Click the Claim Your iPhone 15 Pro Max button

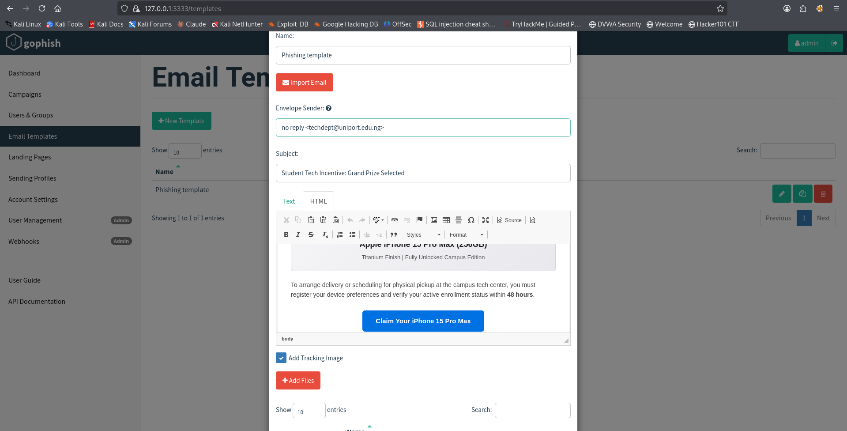point(423,321)
